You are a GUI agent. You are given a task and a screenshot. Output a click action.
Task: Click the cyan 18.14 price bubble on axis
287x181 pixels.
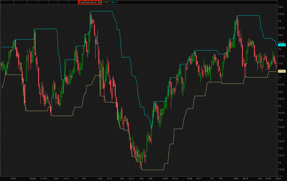(x=282, y=45)
